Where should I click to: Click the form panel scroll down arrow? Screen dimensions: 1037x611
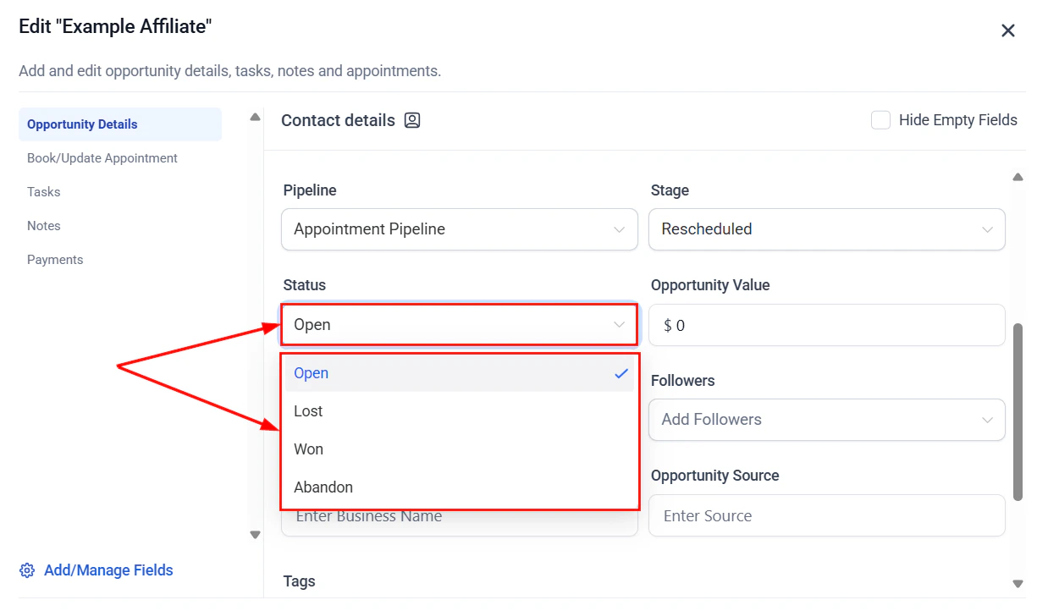tap(1018, 584)
